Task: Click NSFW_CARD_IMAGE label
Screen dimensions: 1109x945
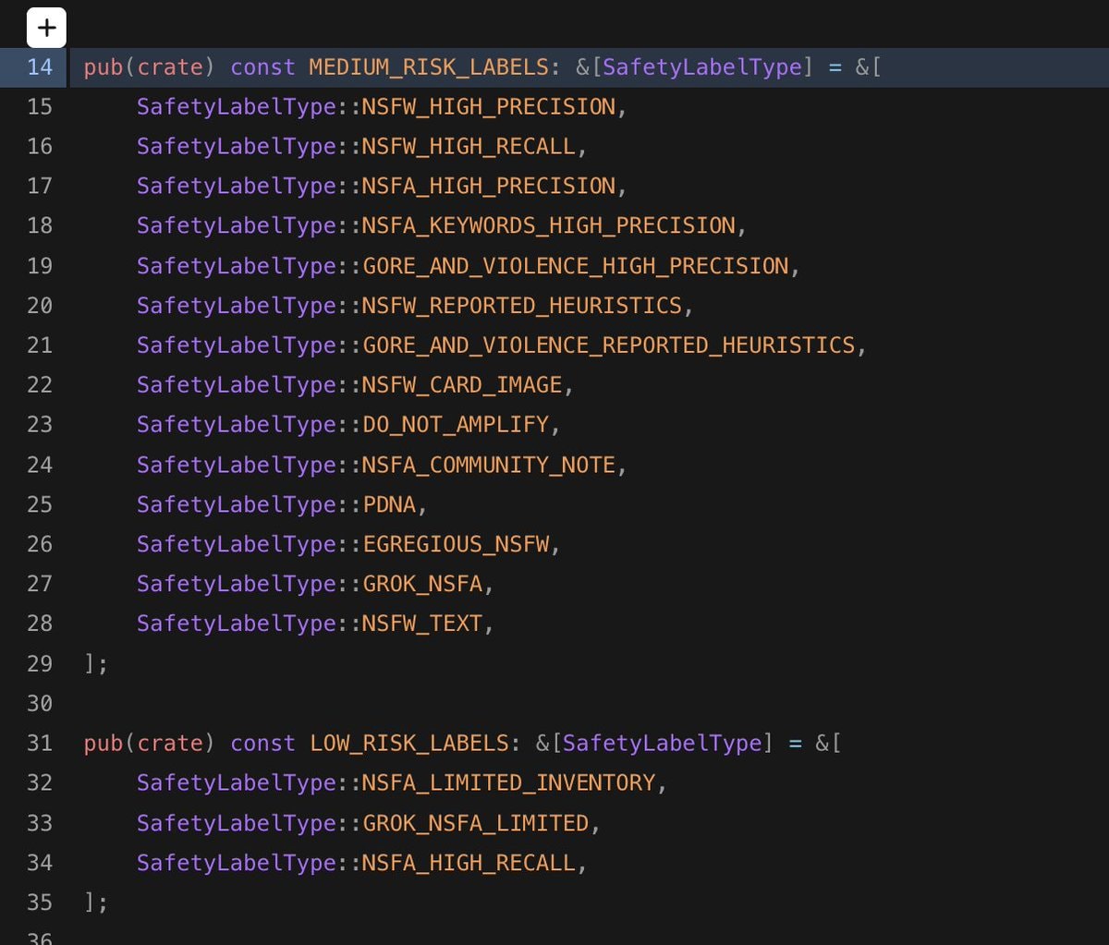Action: (462, 385)
